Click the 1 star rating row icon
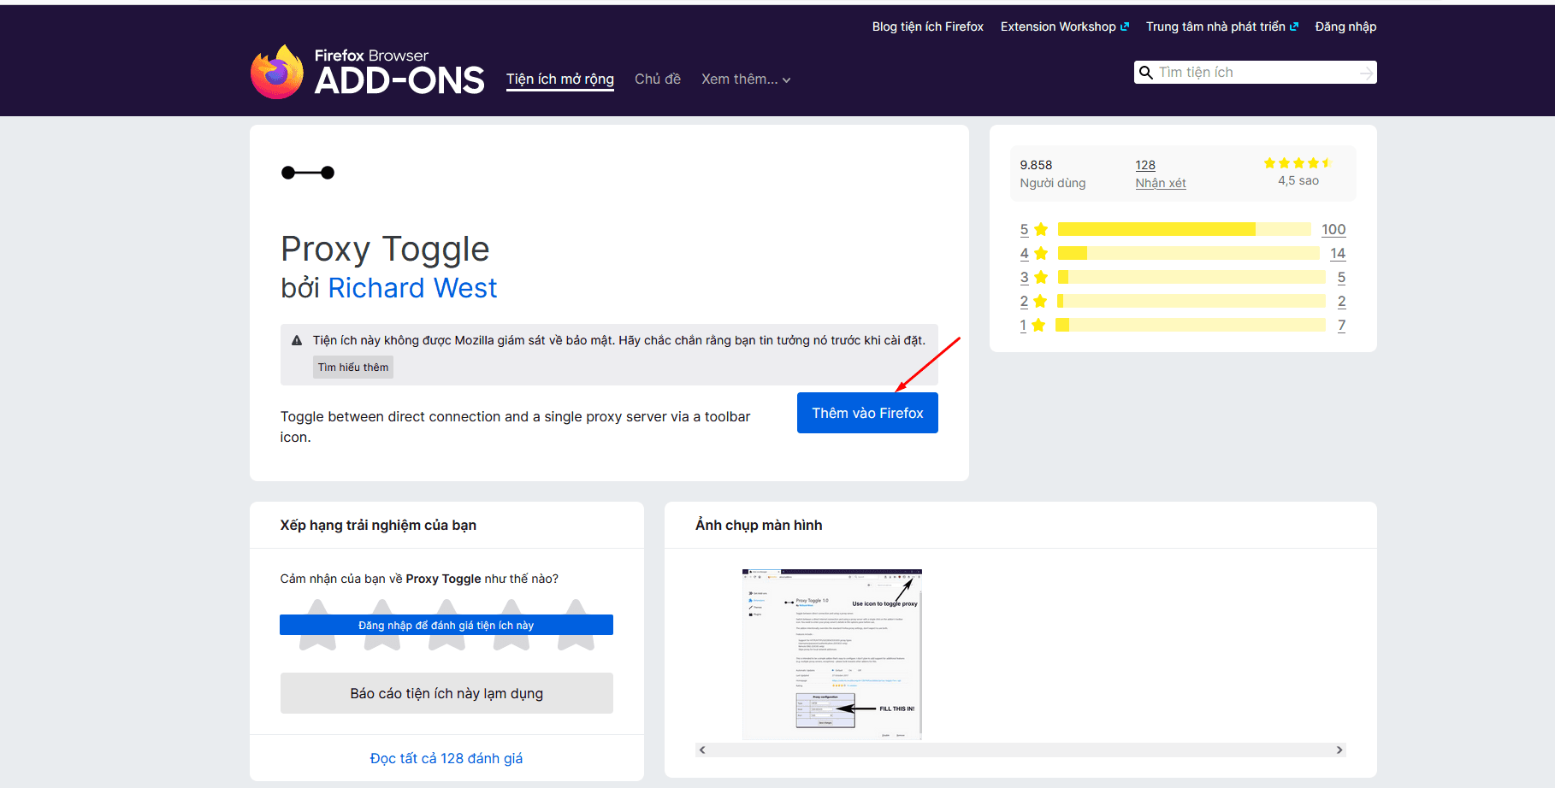Viewport: 1555px width, 788px height. 1038,325
